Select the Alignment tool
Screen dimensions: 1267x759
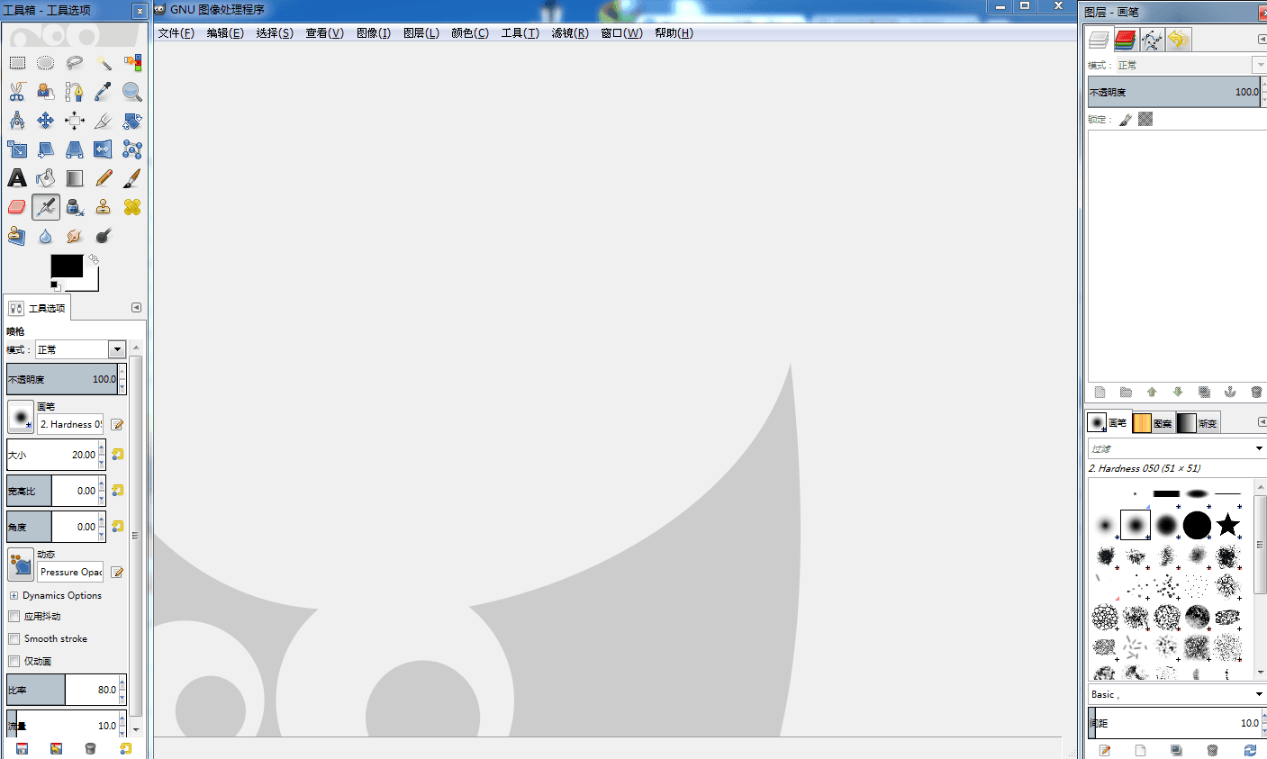[x=75, y=121]
